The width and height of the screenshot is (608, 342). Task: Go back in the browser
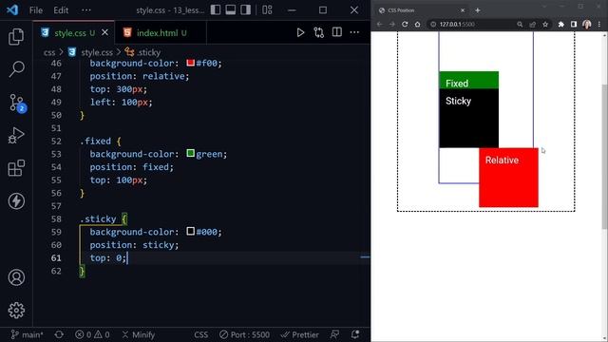coord(380,24)
